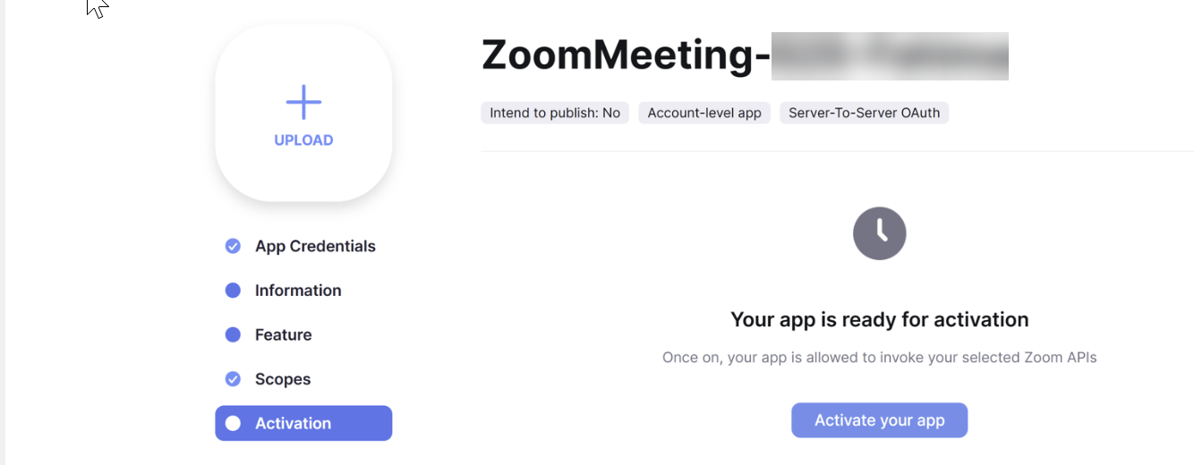Screen dimensions: 1194x465
Task: Open the Feature section
Action: (x=283, y=334)
